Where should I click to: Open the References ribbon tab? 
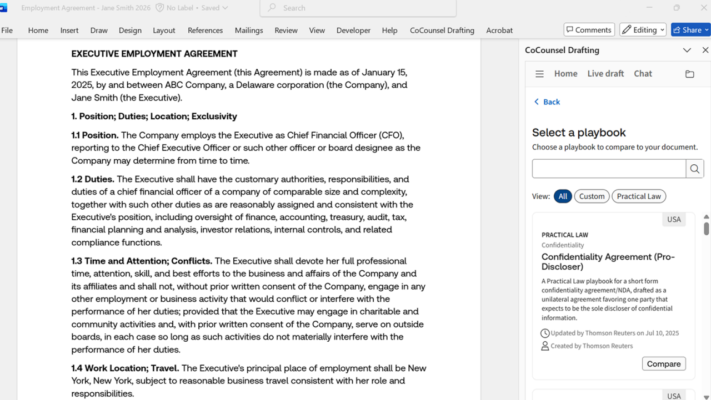click(205, 31)
